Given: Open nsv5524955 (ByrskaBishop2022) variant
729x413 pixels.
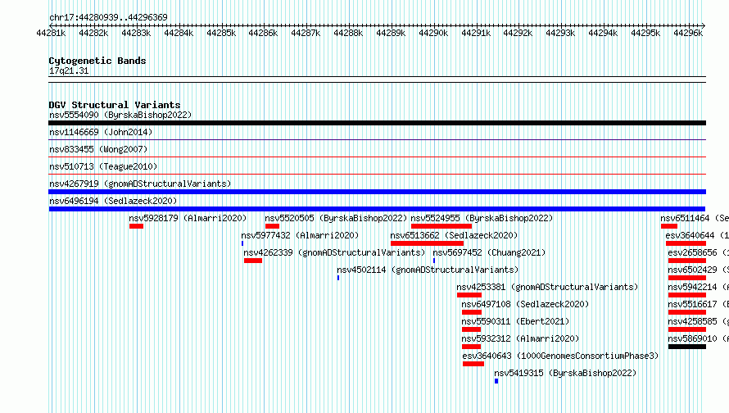Looking at the screenshot, I should click(482, 218).
